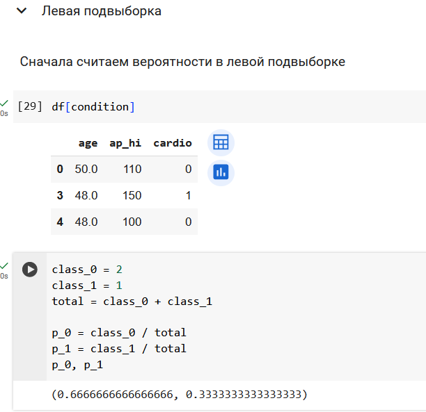Click the ap_hi value 150 cell

(132, 195)
